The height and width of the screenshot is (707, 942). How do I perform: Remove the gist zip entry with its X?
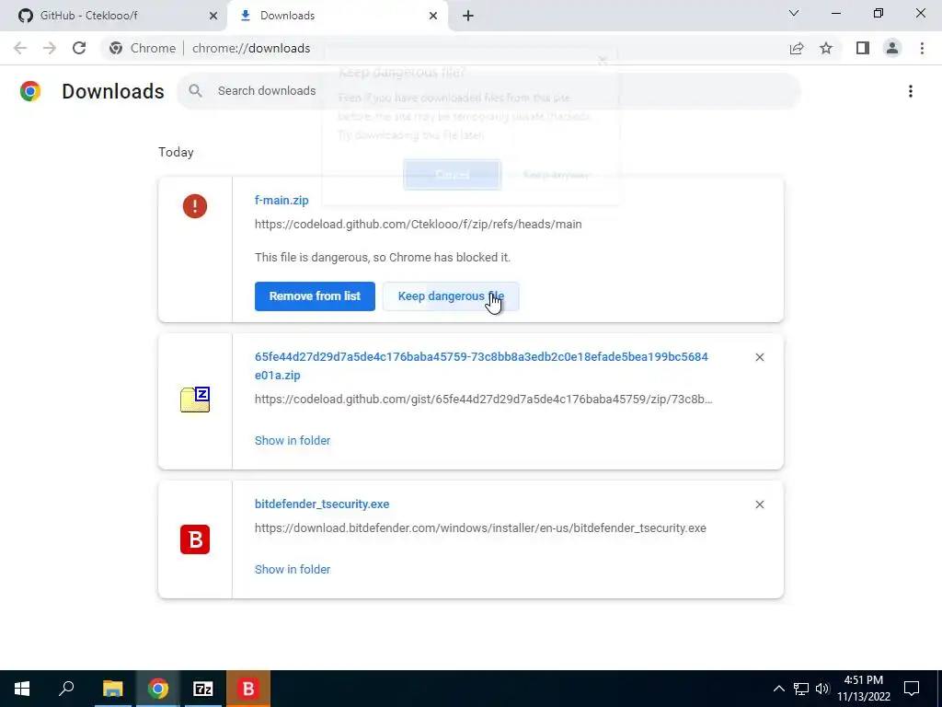[759, 357]
